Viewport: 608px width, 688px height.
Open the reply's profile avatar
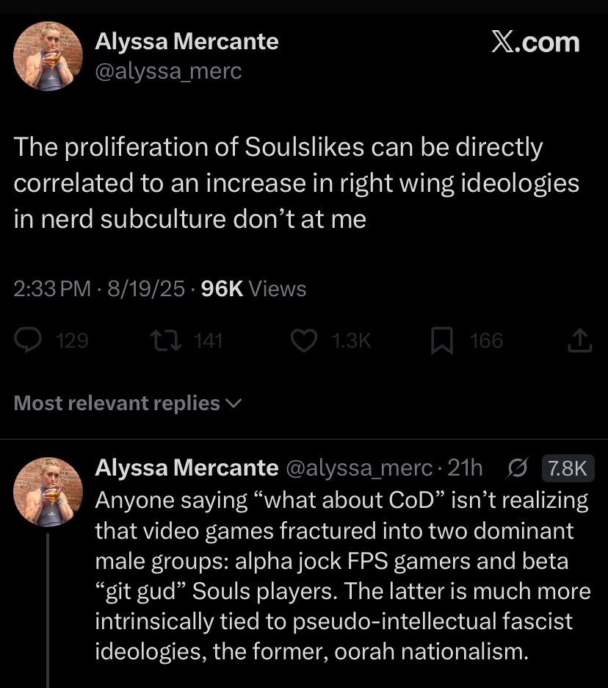pos(48,492)
